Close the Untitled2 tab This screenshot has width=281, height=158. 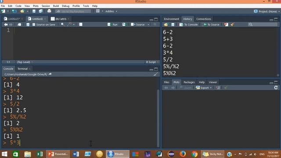pos(45,19)
